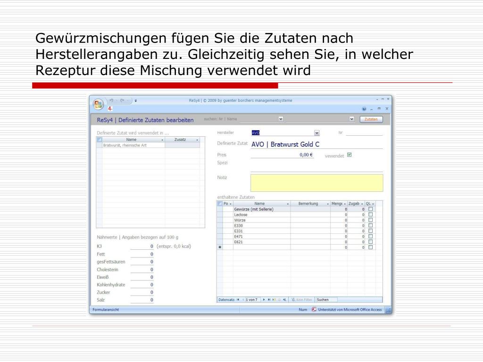483x362 pixels.
Task: Select the Gewürze (mit Sellerie) cell
Action: [x=261, y=209]
